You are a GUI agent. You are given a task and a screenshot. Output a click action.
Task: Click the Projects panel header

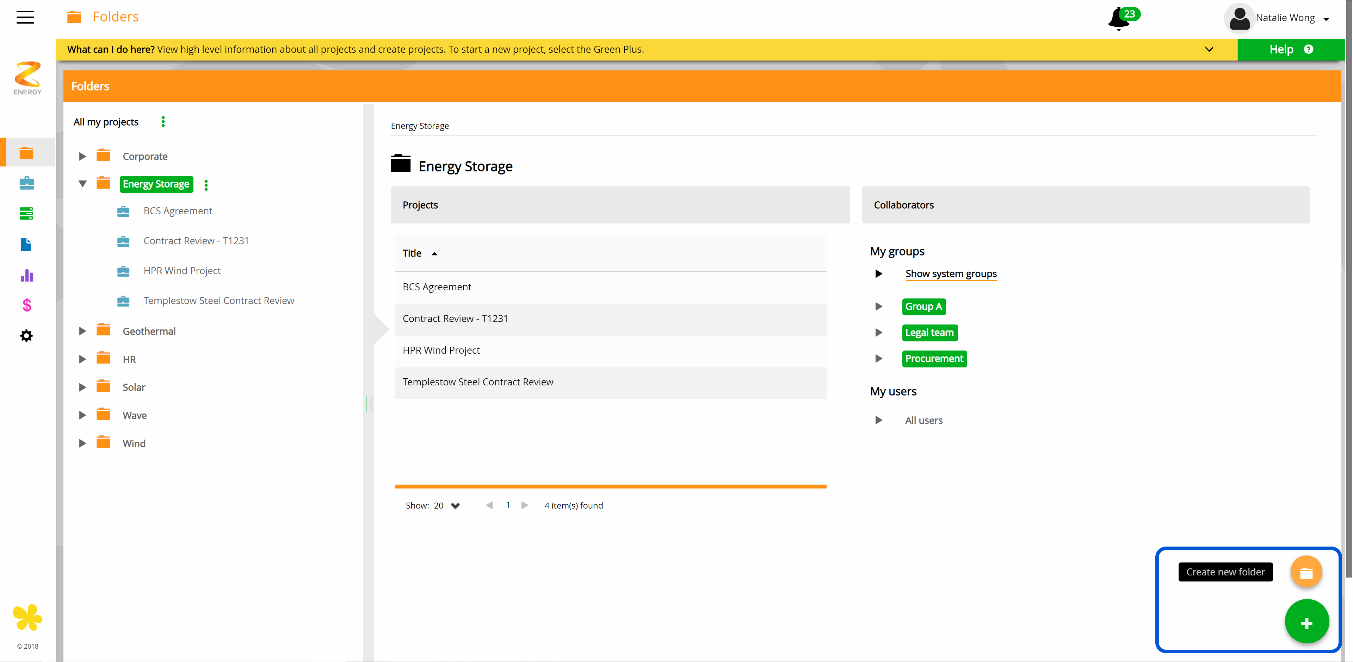620,205
